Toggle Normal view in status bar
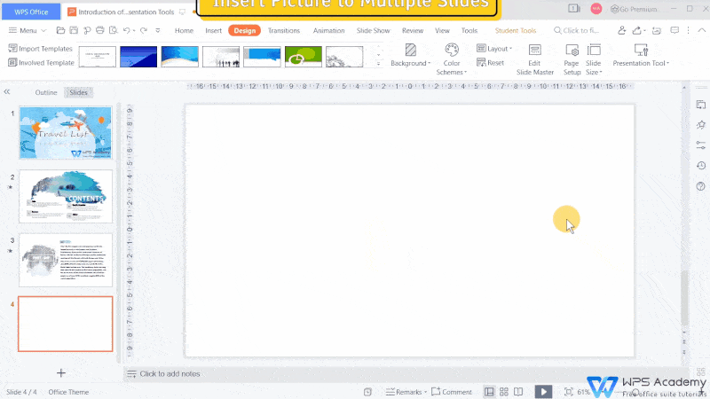Viewport: 710px width, 399px height. pos(489,391)
